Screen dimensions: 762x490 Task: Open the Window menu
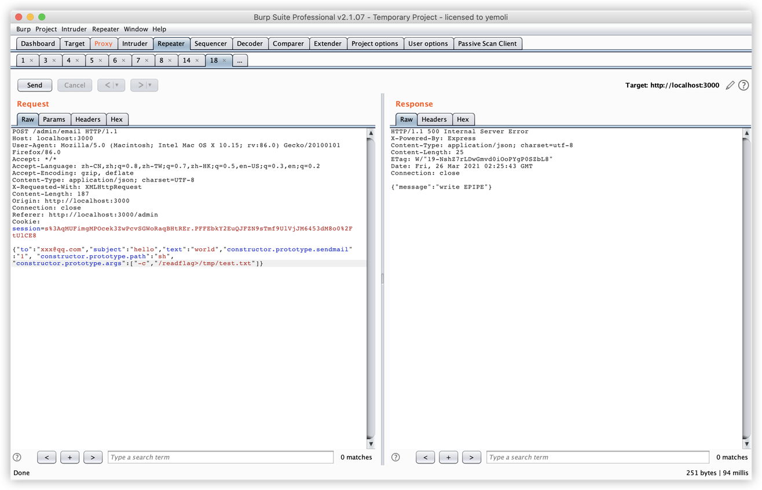tap(136, 29)
